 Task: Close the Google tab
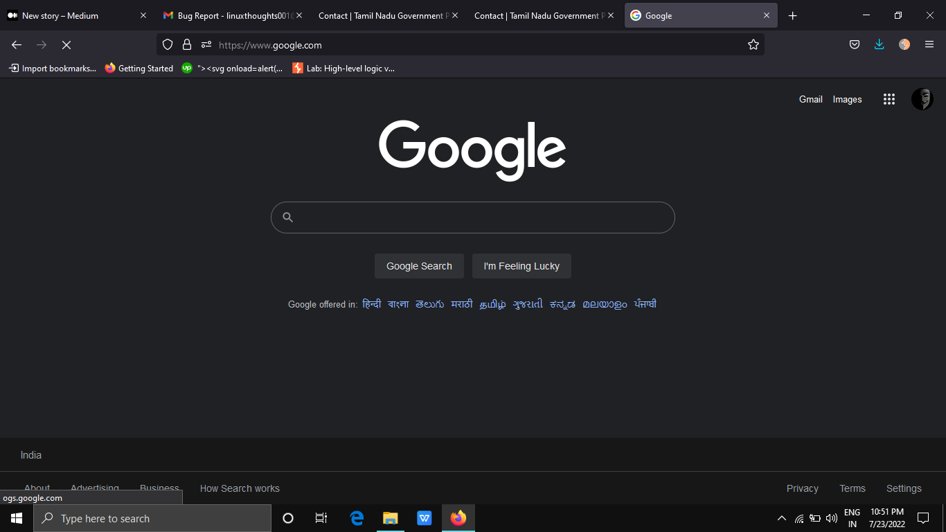pos(767,15)
